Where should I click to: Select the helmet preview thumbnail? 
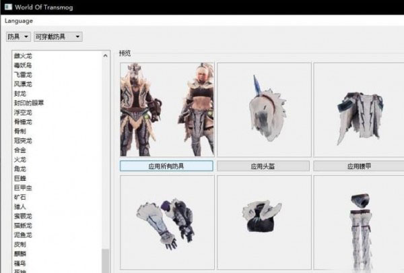tap(264, 109)
